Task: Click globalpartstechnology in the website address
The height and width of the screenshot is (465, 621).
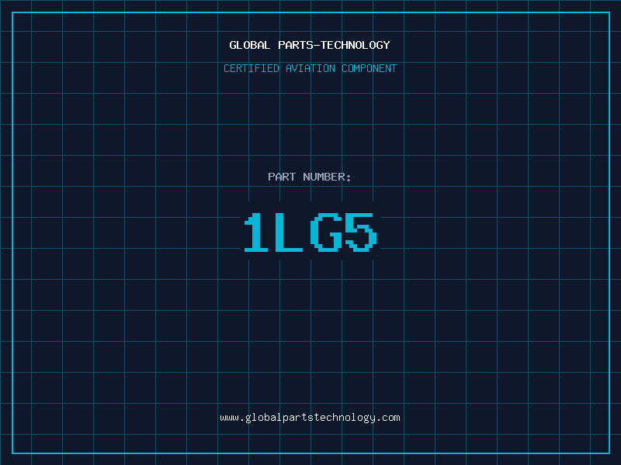Action: click(x=310, y=418)
